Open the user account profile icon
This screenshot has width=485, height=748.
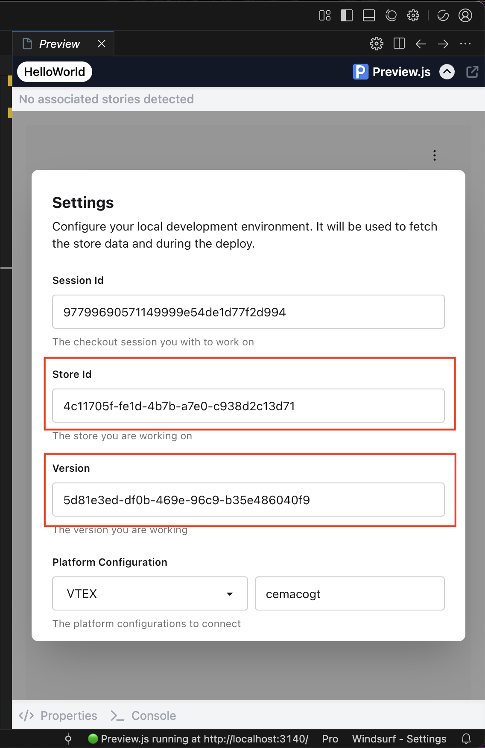(465, 16)
